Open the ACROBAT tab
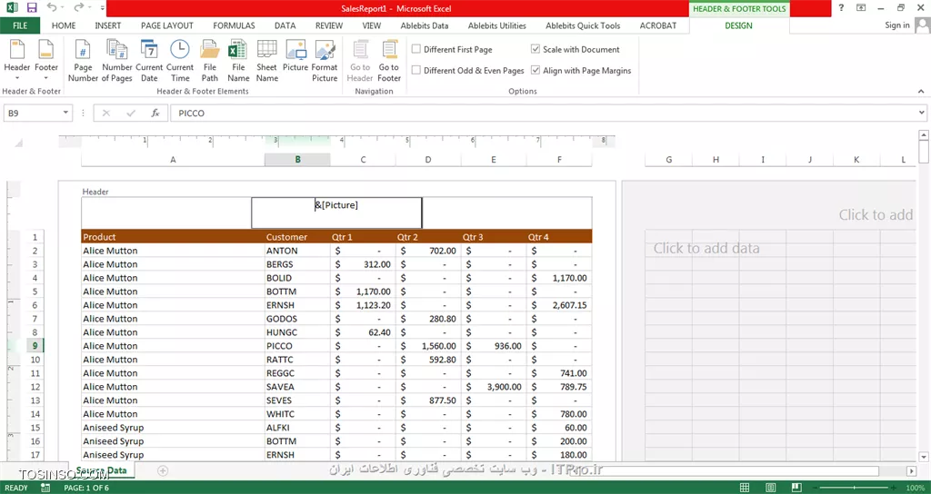 tap(658, 25)
